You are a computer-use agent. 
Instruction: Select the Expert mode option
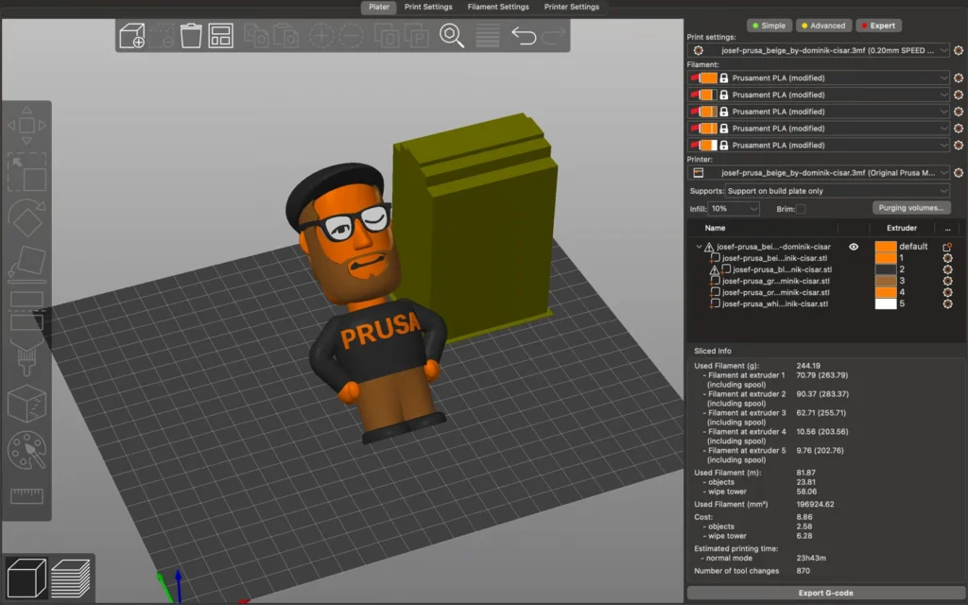[x=878, y=26]
